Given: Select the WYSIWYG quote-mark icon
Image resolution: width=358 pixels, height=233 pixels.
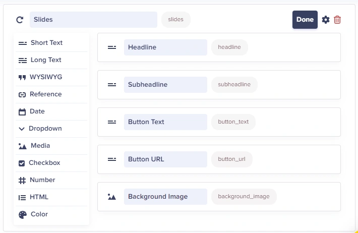Looking at the screenshot, I should click(22, 78).
